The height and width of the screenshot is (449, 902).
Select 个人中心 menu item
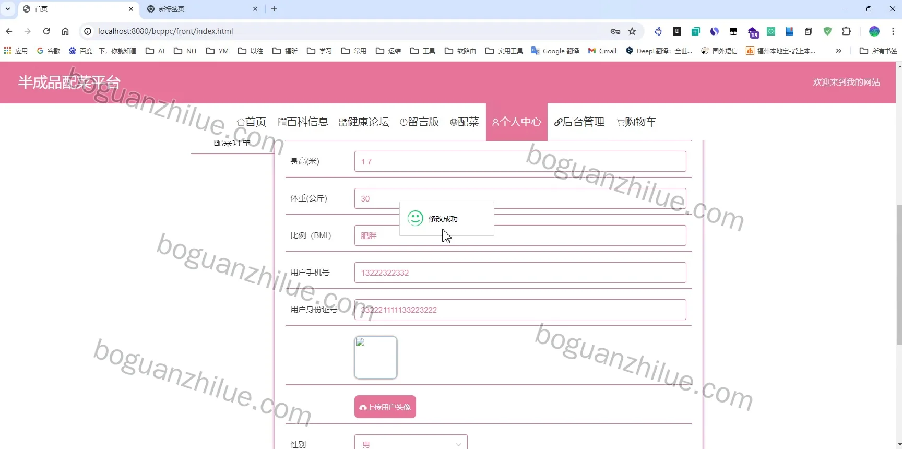click(x=517, y=122)
